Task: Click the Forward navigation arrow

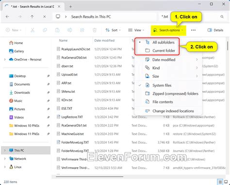Action: coord(20,17)
